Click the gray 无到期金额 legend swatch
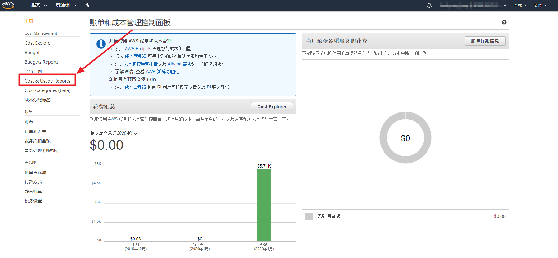The height and width of the screenshot is (258, 558). pyautogui.click(x=309, y=216)
